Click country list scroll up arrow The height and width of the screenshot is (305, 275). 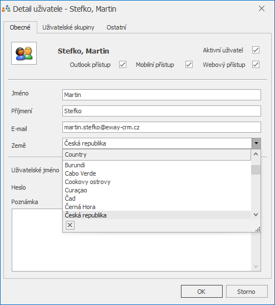256,154
